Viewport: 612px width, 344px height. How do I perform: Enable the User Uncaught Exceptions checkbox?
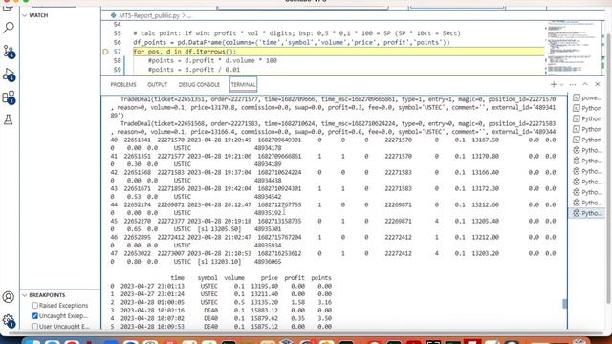34,327
